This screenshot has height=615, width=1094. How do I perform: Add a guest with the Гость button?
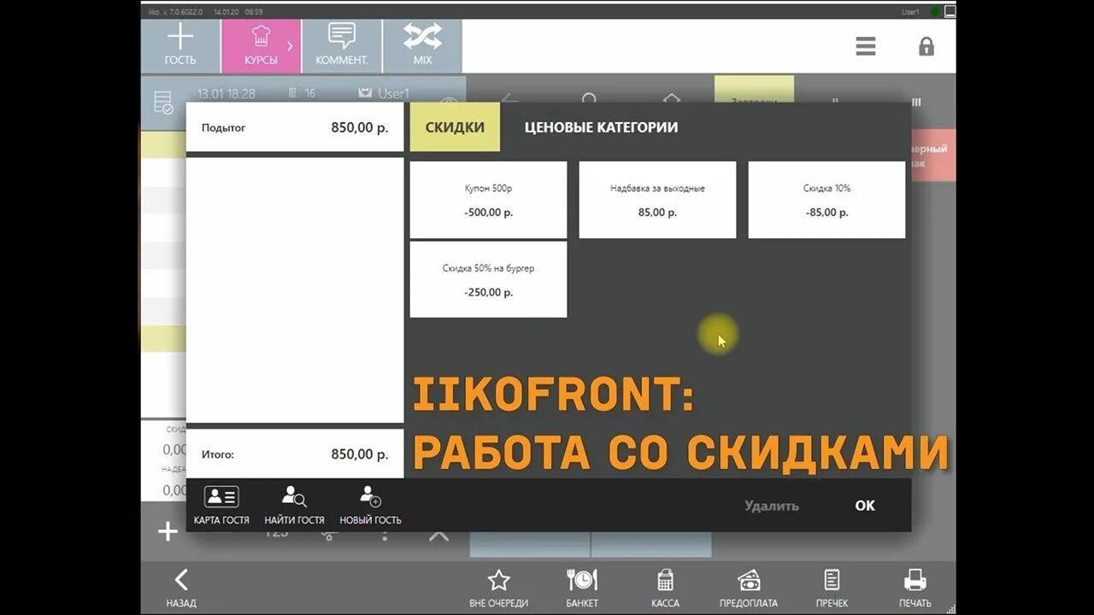coord(180,46)
